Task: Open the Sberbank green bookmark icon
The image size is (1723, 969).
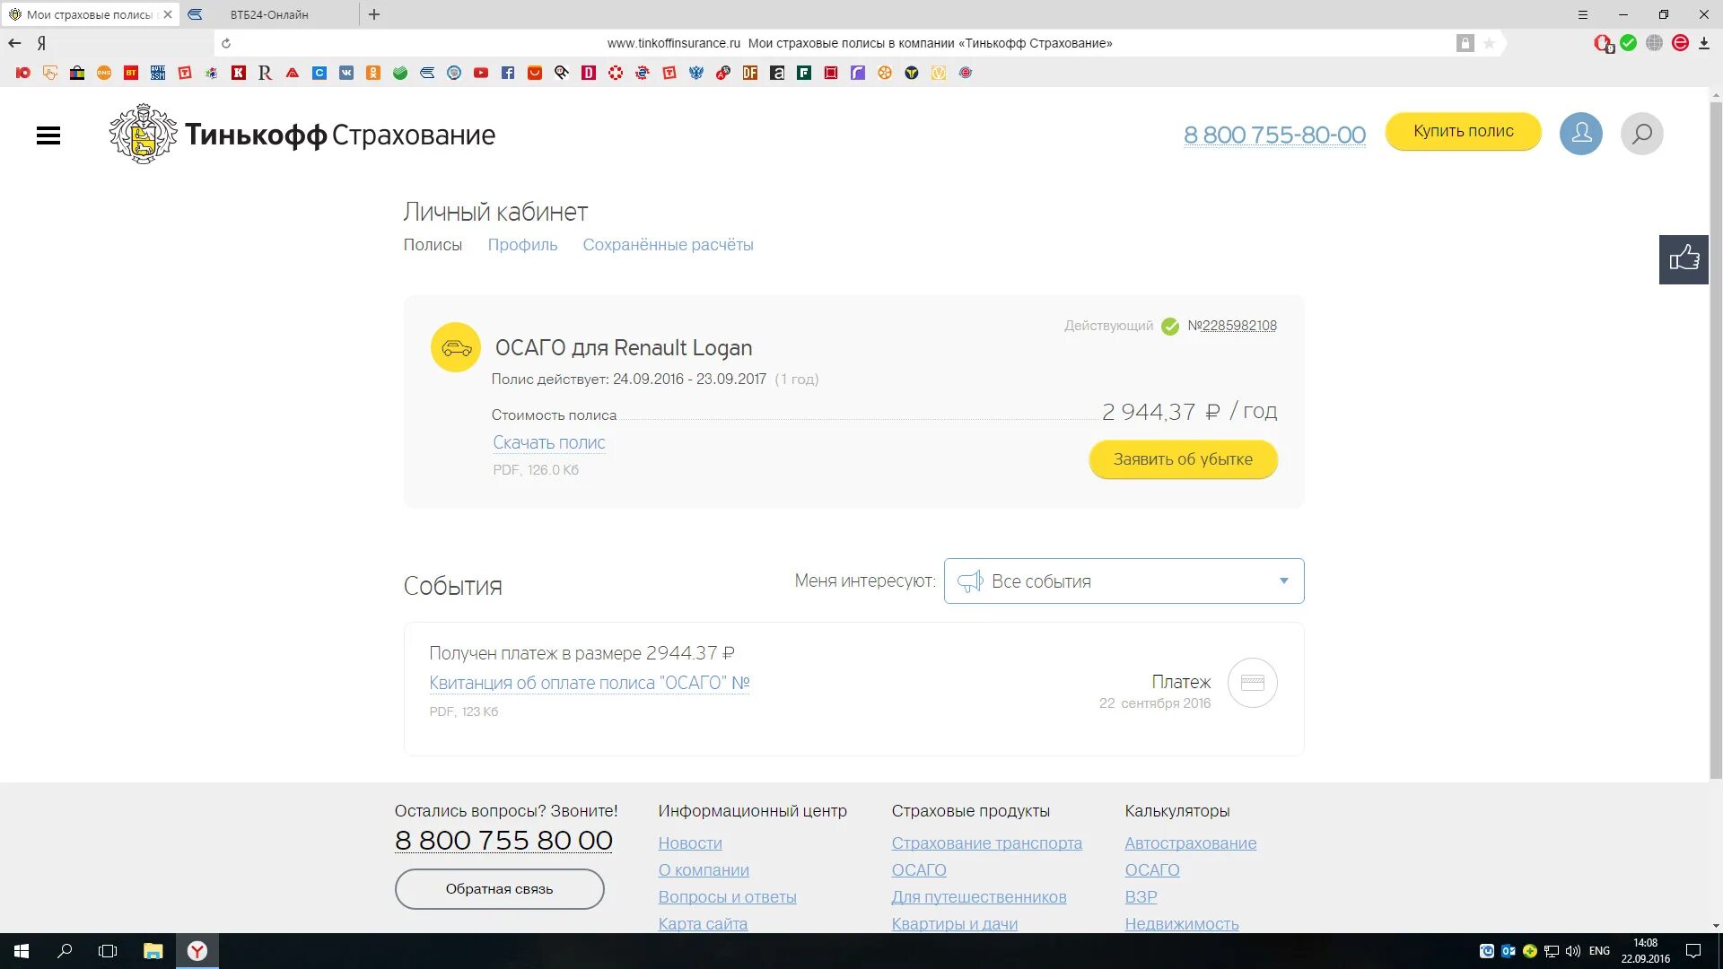Action: click(x=400, y=73)
